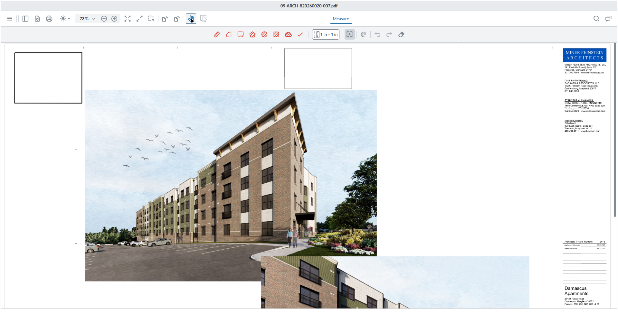
Task: Select the cloudy area measurement tool
Action: coord(288,34)
